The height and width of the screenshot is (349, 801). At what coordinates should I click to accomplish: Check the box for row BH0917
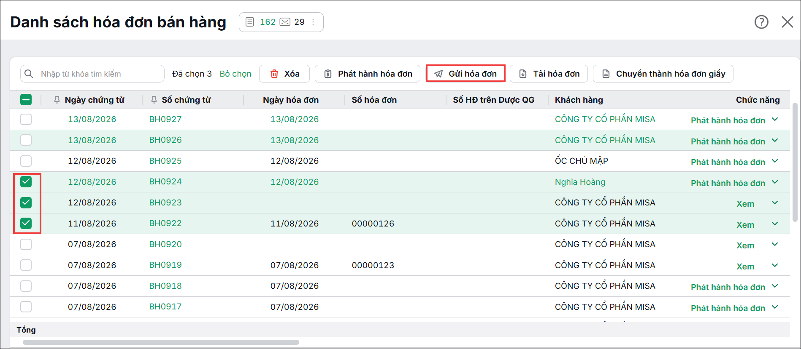(x=26, y=306)
